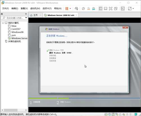Click the 正在安装 Windows heading text

click(57, 36)
